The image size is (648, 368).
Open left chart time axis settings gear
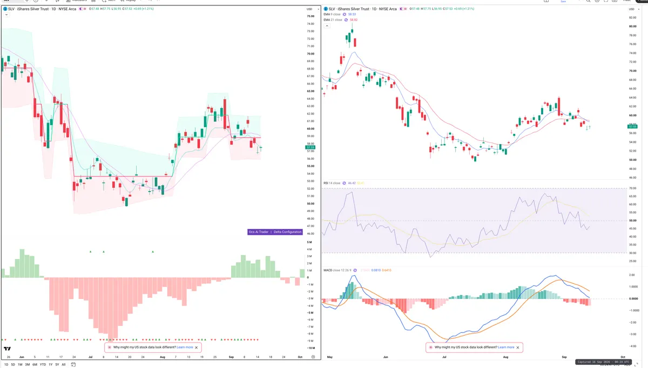tap(313, 357)
